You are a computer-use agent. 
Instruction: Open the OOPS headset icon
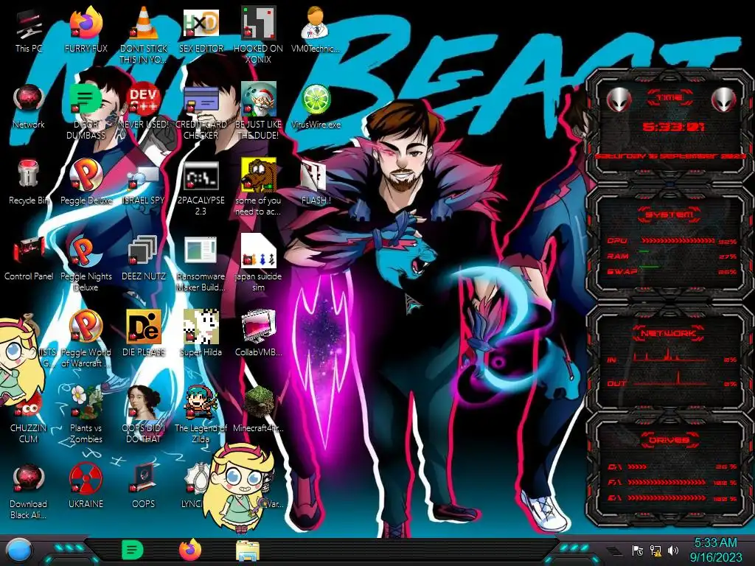[x=144, y=479]
